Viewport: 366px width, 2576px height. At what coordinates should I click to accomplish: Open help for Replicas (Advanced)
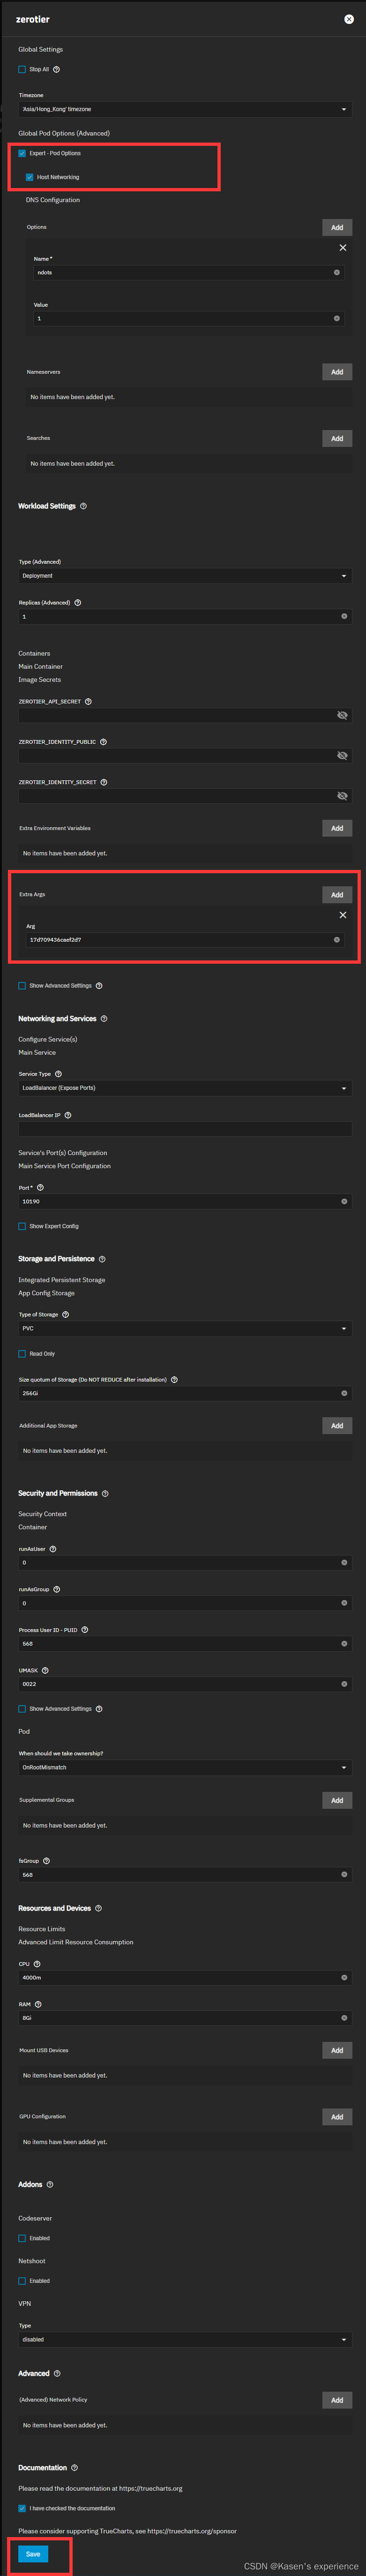tap(78, 602)
